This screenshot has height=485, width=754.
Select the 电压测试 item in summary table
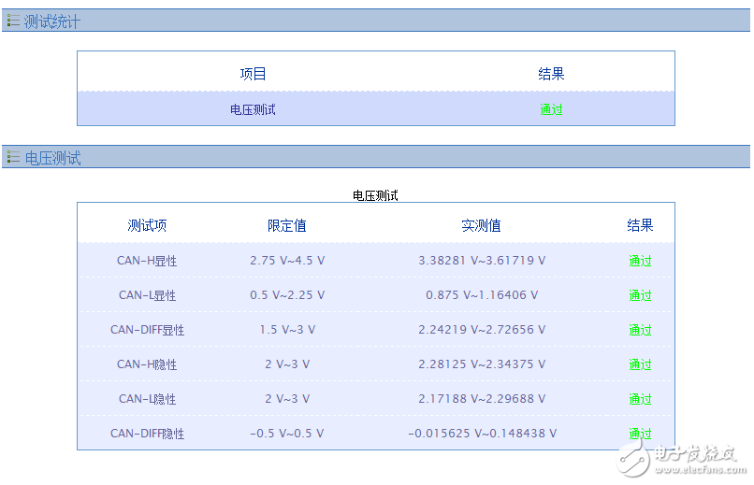253,109
